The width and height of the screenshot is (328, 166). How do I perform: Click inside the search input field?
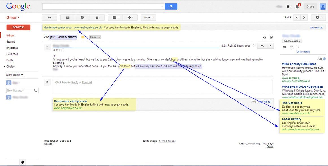point(102,6)
